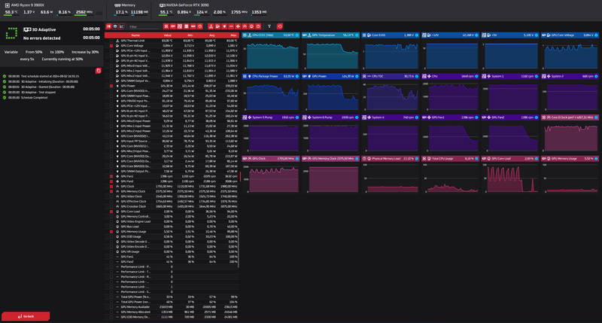Toggle the CPU device filter icon in toolbar

coord(166,26)
